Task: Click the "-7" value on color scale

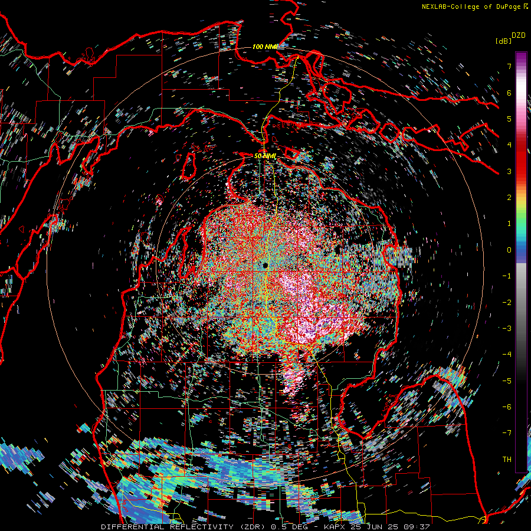Action: pos(507,433)
